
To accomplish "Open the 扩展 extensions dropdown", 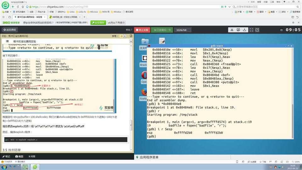I will click(x=239, y=12).
